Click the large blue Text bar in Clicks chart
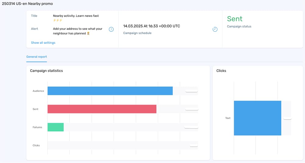Image resolution: width=305 pixels, height=163 pixels. coord(257,118)
